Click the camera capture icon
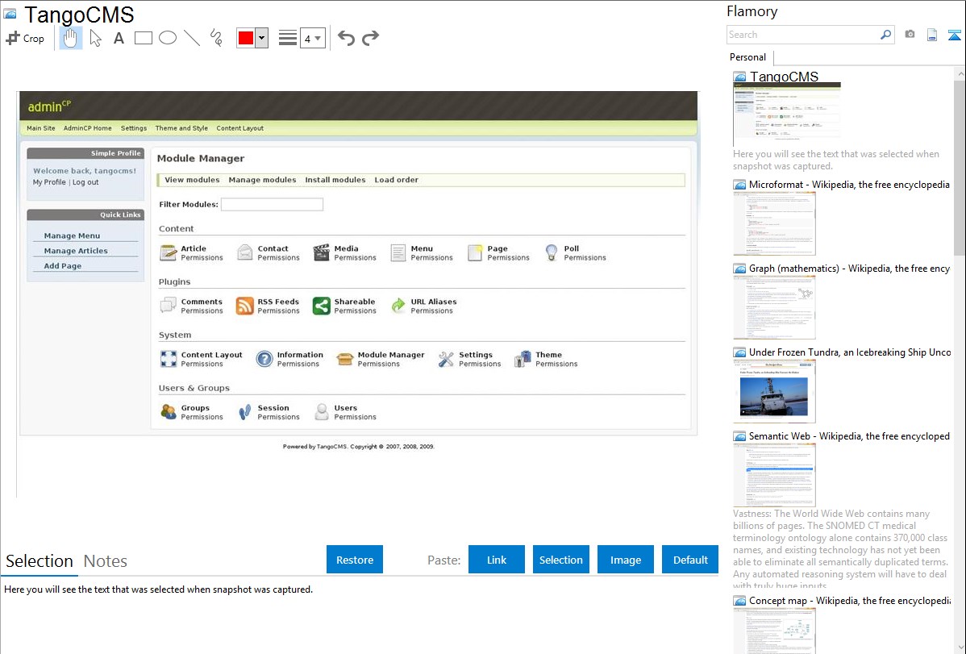The image size is (966, 654). [910, 35]
